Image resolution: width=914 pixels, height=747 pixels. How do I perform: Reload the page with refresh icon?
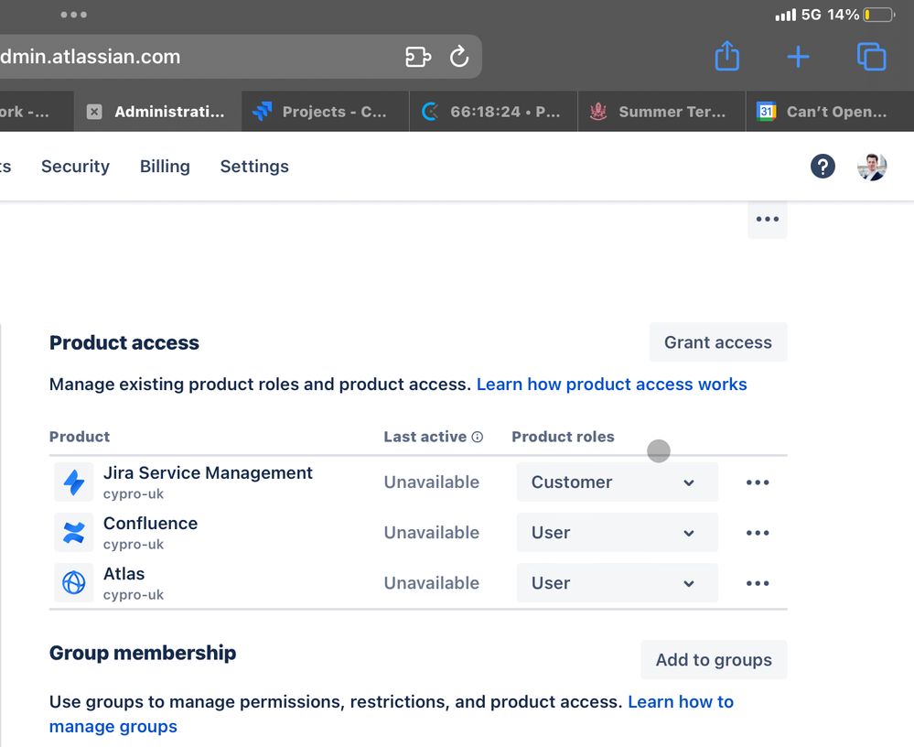459,57
